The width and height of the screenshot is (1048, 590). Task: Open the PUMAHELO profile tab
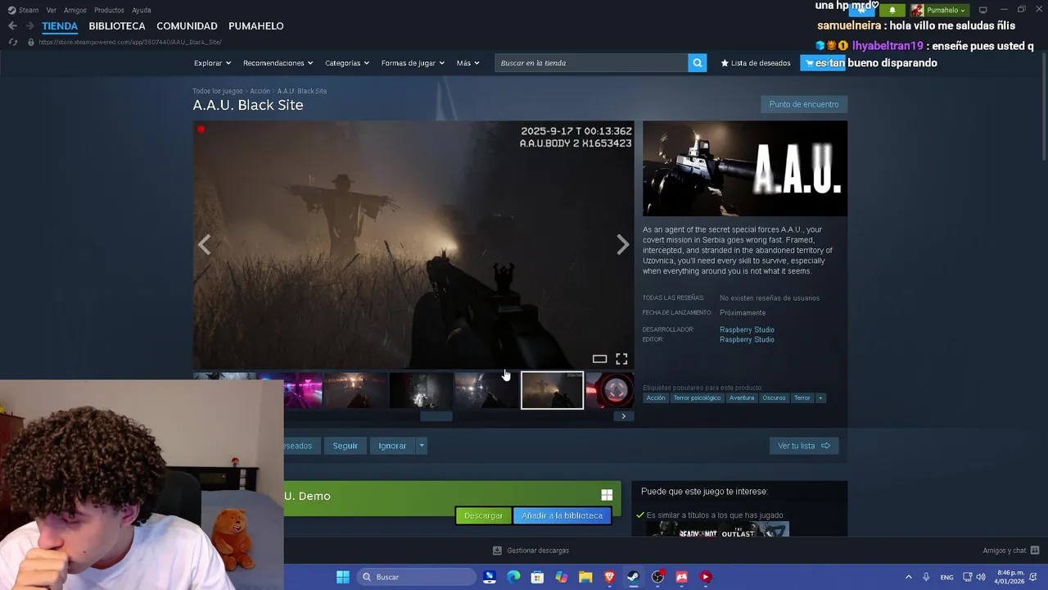(x=256, y=26)
